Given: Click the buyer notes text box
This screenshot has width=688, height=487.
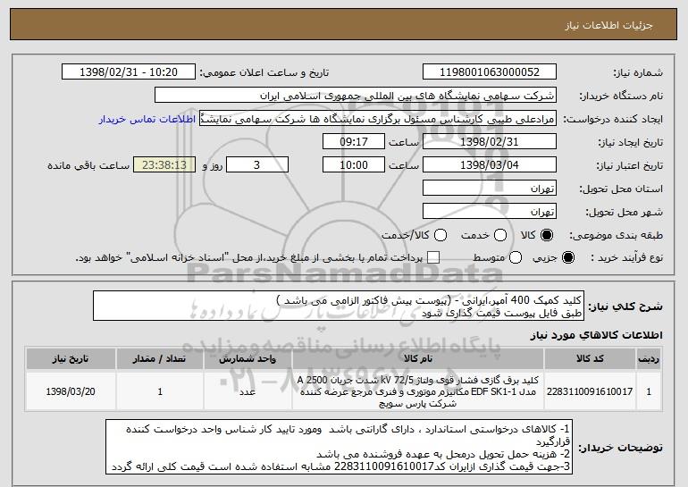Looking at the screenshot, I should (340, 447).
